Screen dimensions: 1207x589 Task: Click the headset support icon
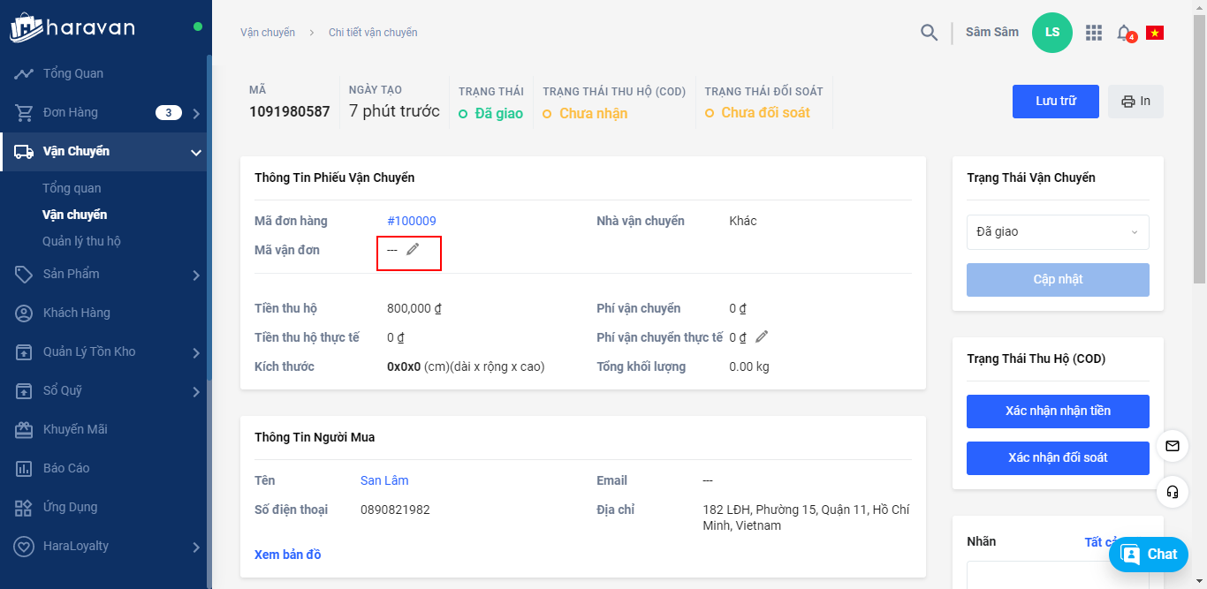[1173, 492]
